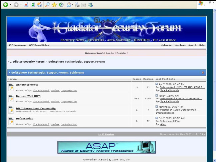Open browsing History icon
The height and width of the screenshot is (162, 216).
[x=61, y=5]
